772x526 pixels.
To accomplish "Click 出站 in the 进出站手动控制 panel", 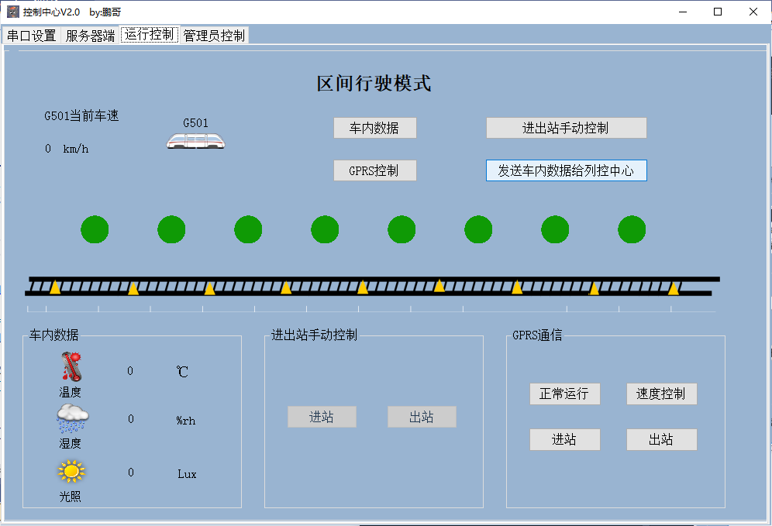I will [422, 416].
